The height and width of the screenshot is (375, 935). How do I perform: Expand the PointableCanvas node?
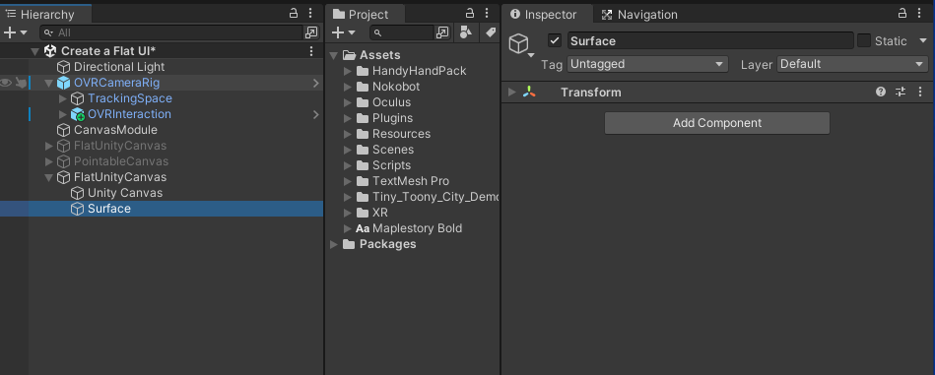pos(49,161)
